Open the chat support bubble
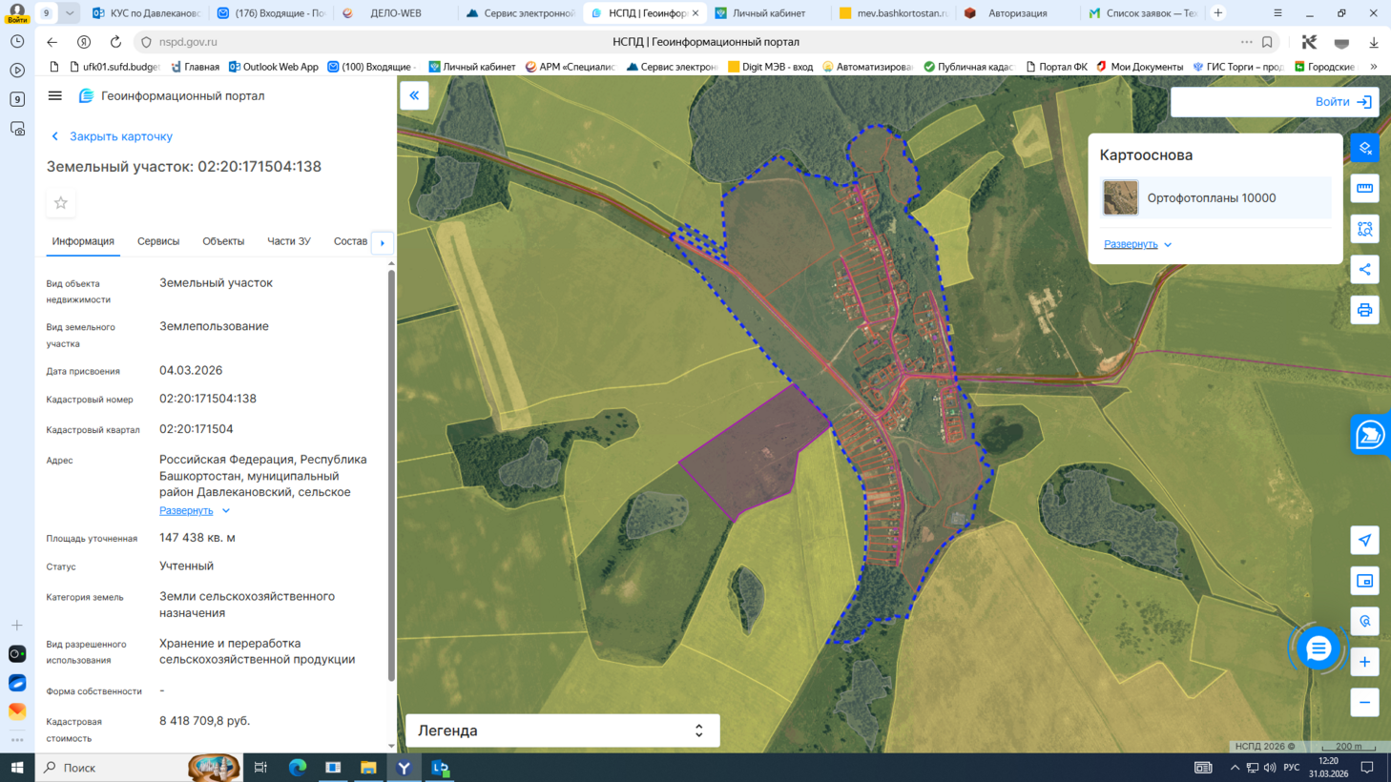 (x=1318, y=648)
